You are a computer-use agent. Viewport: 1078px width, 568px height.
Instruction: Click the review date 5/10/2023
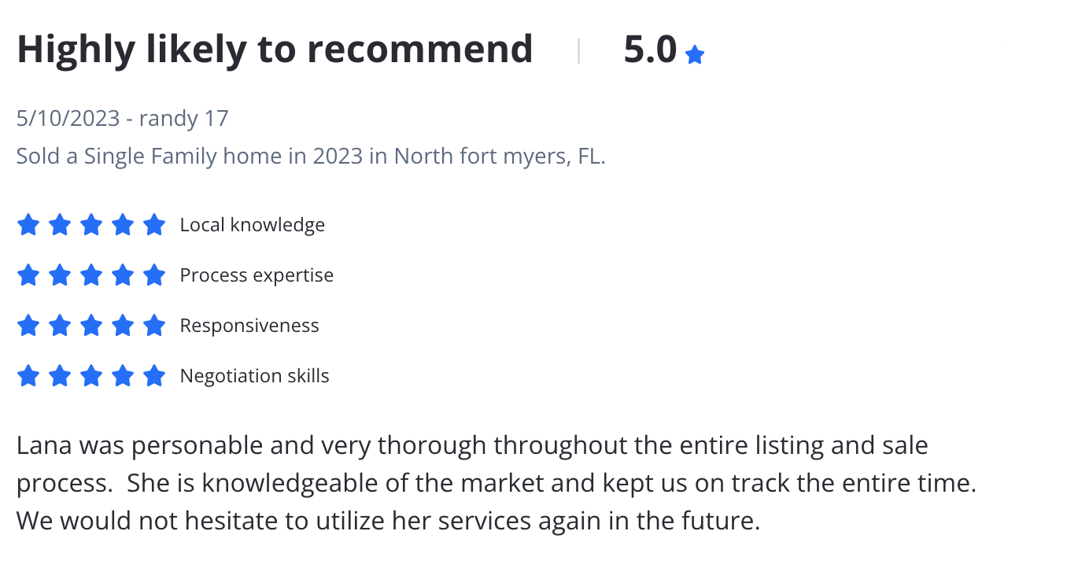pos(68,119)
